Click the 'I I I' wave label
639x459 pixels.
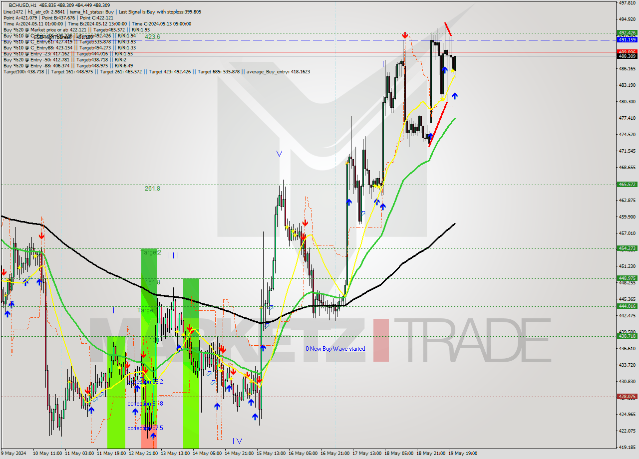(x=173, y=255)
